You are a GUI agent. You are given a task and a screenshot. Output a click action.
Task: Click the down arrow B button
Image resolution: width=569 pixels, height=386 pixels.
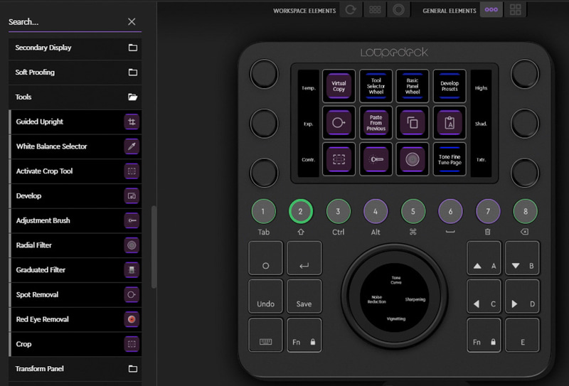point(522,258)
